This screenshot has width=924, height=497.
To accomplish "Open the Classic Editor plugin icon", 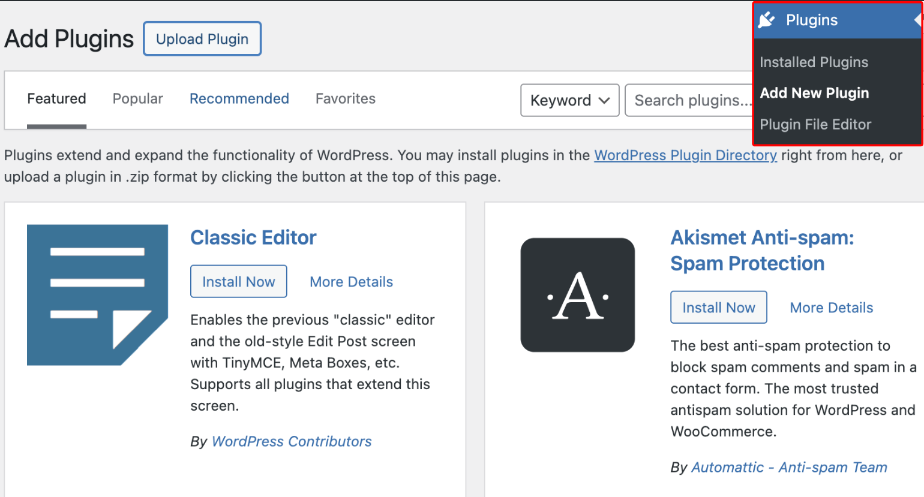I will point(97,295).
